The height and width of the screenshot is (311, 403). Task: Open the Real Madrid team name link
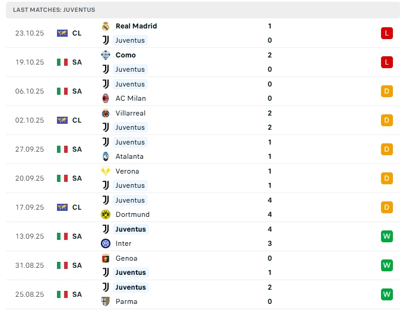136,26
